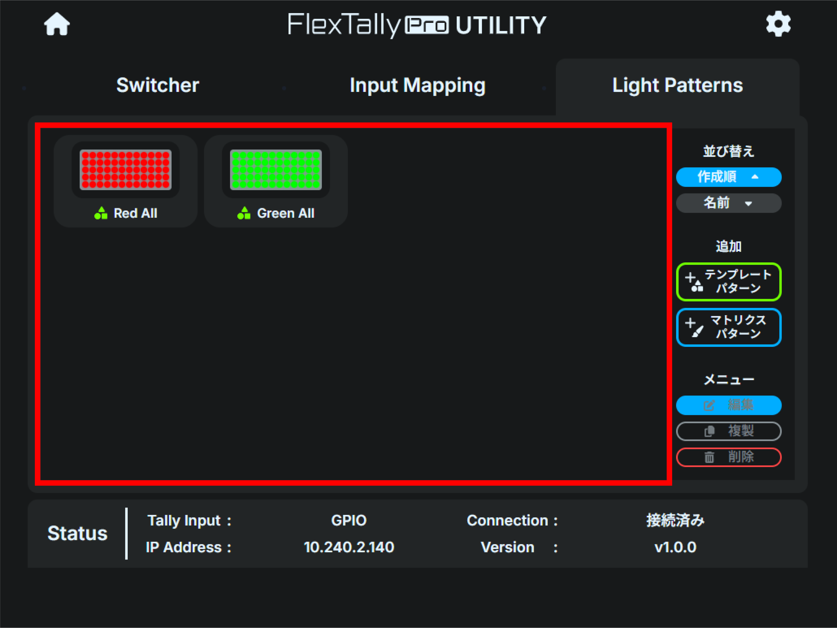Open the Input Mapping tab
The width and height of the screenshot is (837, 628).
[417, 85]
